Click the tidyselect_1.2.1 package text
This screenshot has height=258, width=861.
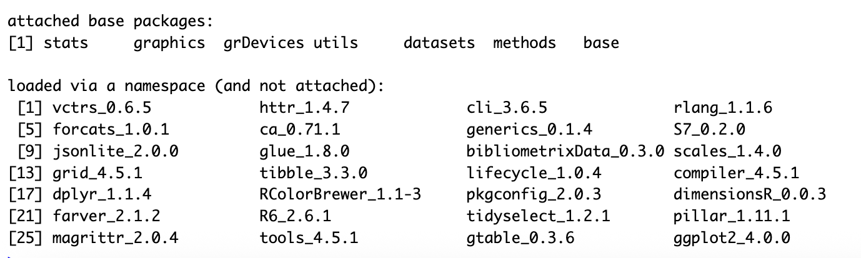coord(538,216)
